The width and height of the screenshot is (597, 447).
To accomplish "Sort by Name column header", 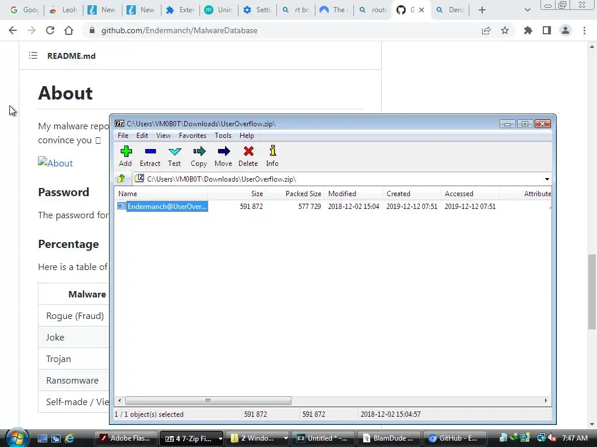I will 161,193.
